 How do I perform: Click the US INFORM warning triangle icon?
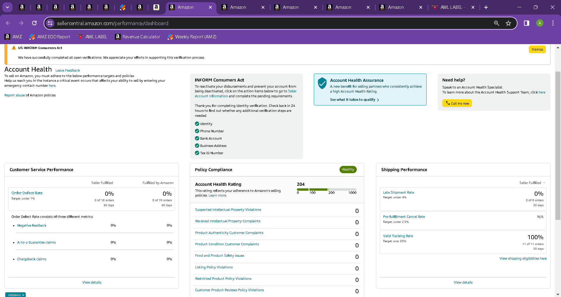pyautogui.click(x=14, y=48)
